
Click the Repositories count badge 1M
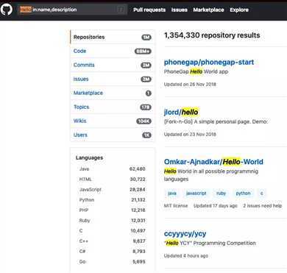pos(146,38)
